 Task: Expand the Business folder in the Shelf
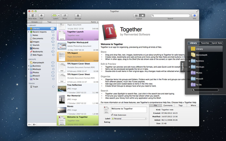click(190, 61)
